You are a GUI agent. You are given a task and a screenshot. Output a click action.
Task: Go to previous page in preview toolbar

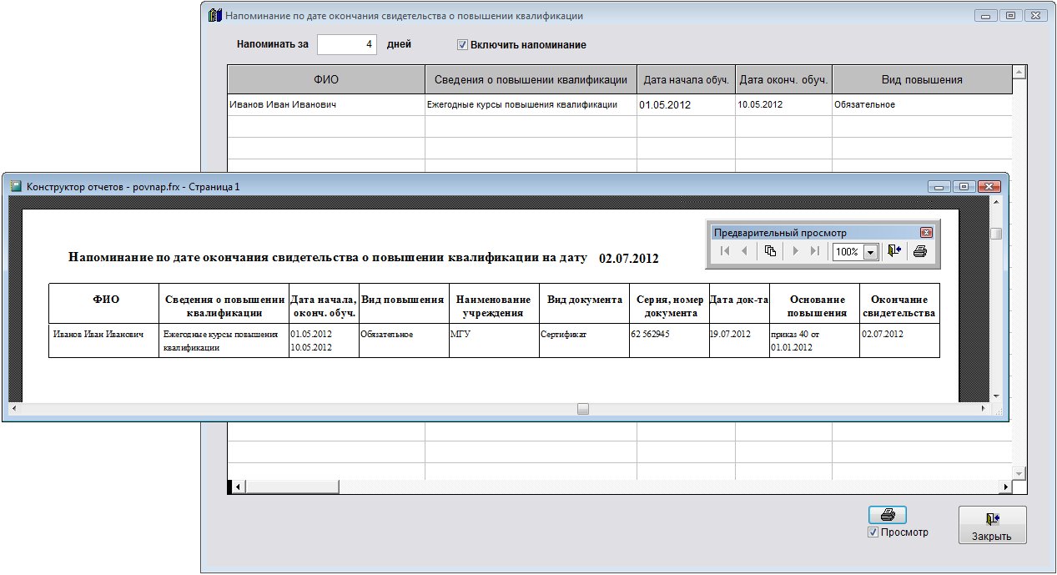[x=744, y=251]
